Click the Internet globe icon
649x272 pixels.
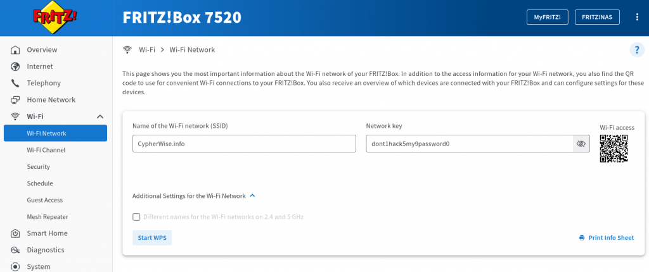(x=15, y=66)
